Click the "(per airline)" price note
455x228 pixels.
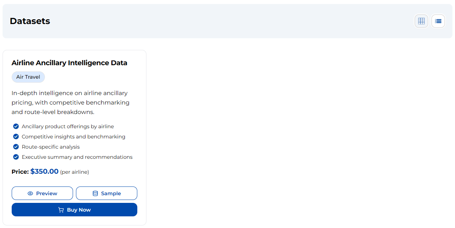(74, 172)
